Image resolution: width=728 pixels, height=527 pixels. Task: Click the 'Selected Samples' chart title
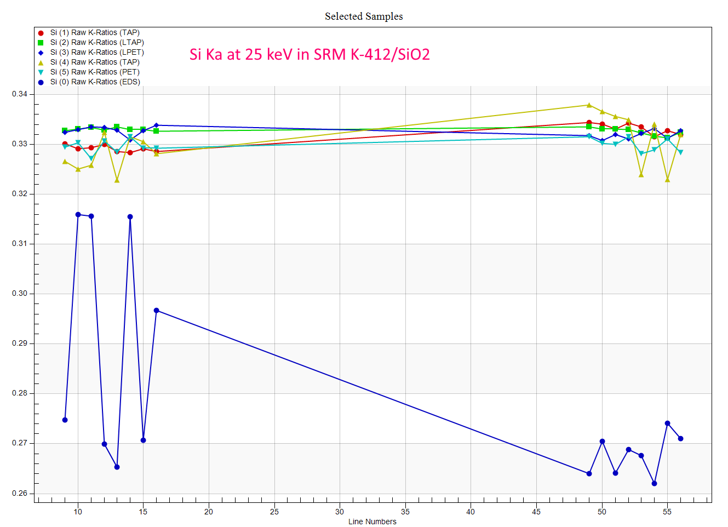[364, 16]
